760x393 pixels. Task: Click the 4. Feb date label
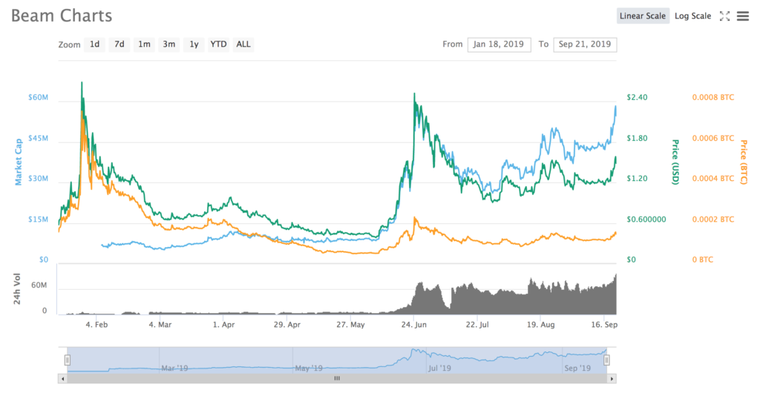[x=96, y=325]
